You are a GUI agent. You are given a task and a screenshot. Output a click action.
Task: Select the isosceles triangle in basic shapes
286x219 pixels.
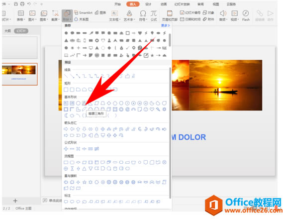click(x=84, y=104)
